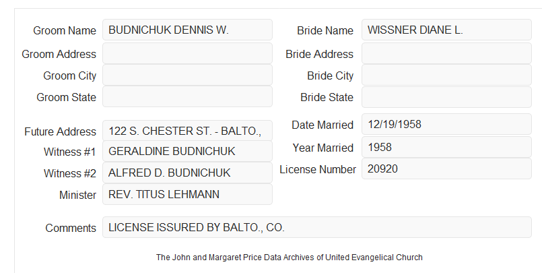Select Witness #1 field with Geraldine Budnichuk
The height and width of the screenshot is (273, 542).
(x=187, y=151)
